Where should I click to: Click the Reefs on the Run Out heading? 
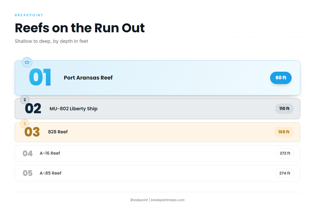coord(80,28)
